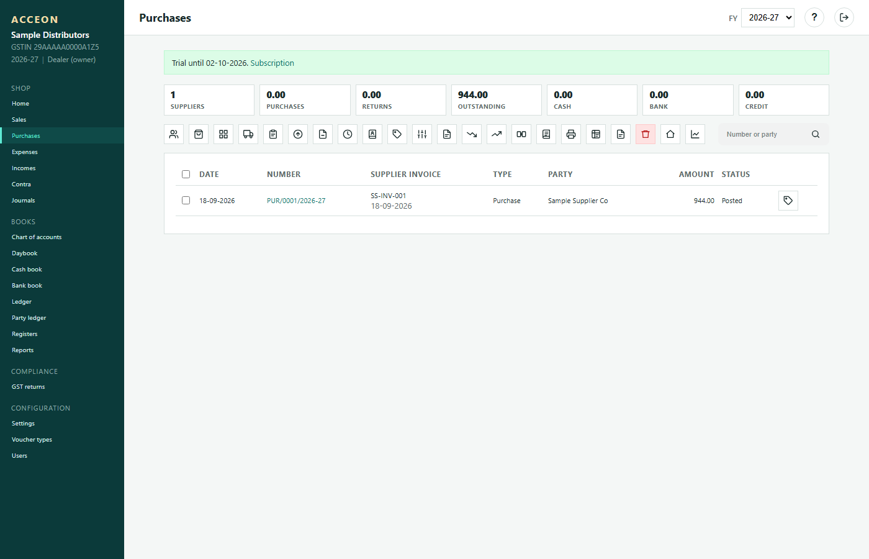Viewport: 869px width, 559px height.
Task: Click the trending up arrow icon
Action: tap(497, 134)
